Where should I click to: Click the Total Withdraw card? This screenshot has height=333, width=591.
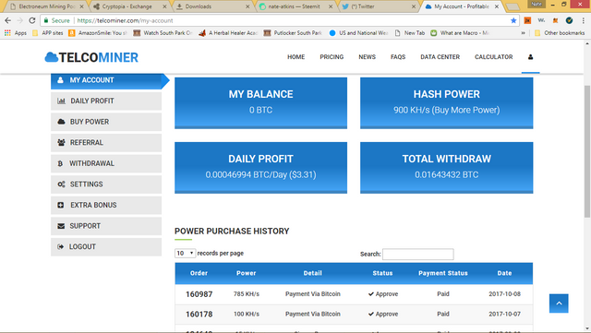447,168
